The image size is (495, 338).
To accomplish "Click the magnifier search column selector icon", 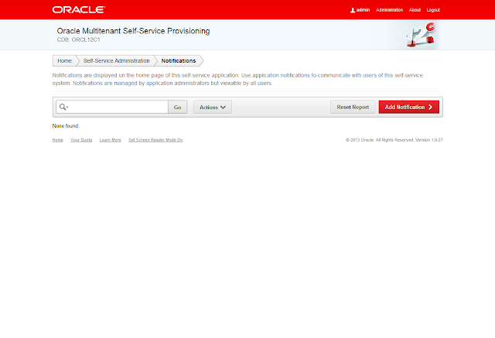I will pos(63,107).
